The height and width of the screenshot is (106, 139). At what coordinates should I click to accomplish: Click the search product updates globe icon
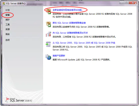[x=48, y=57]
